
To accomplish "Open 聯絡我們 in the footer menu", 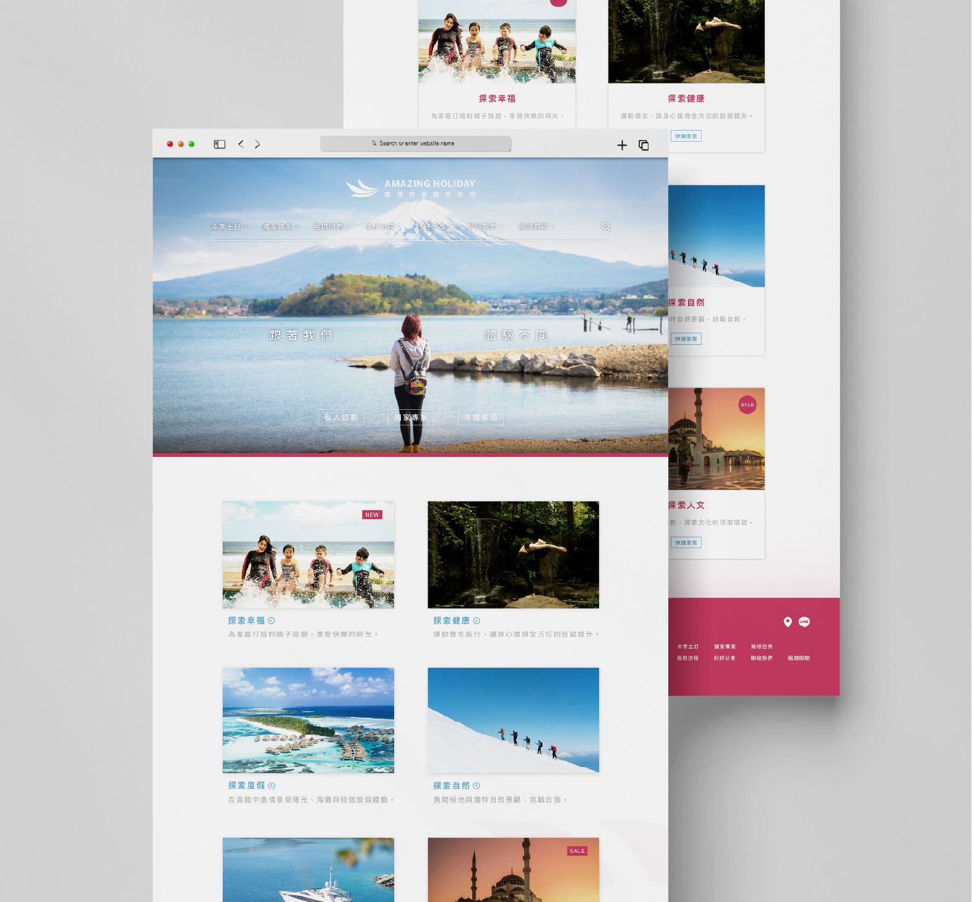I will 761,658.
